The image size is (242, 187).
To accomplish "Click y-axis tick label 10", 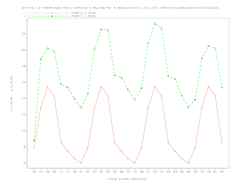I will 24,130.
